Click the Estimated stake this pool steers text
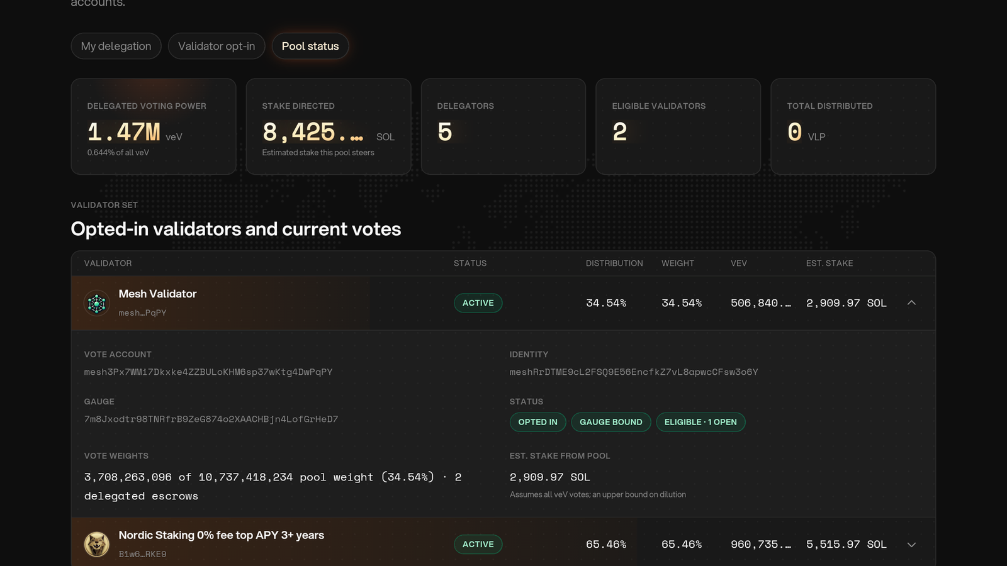 click(318, 153)
